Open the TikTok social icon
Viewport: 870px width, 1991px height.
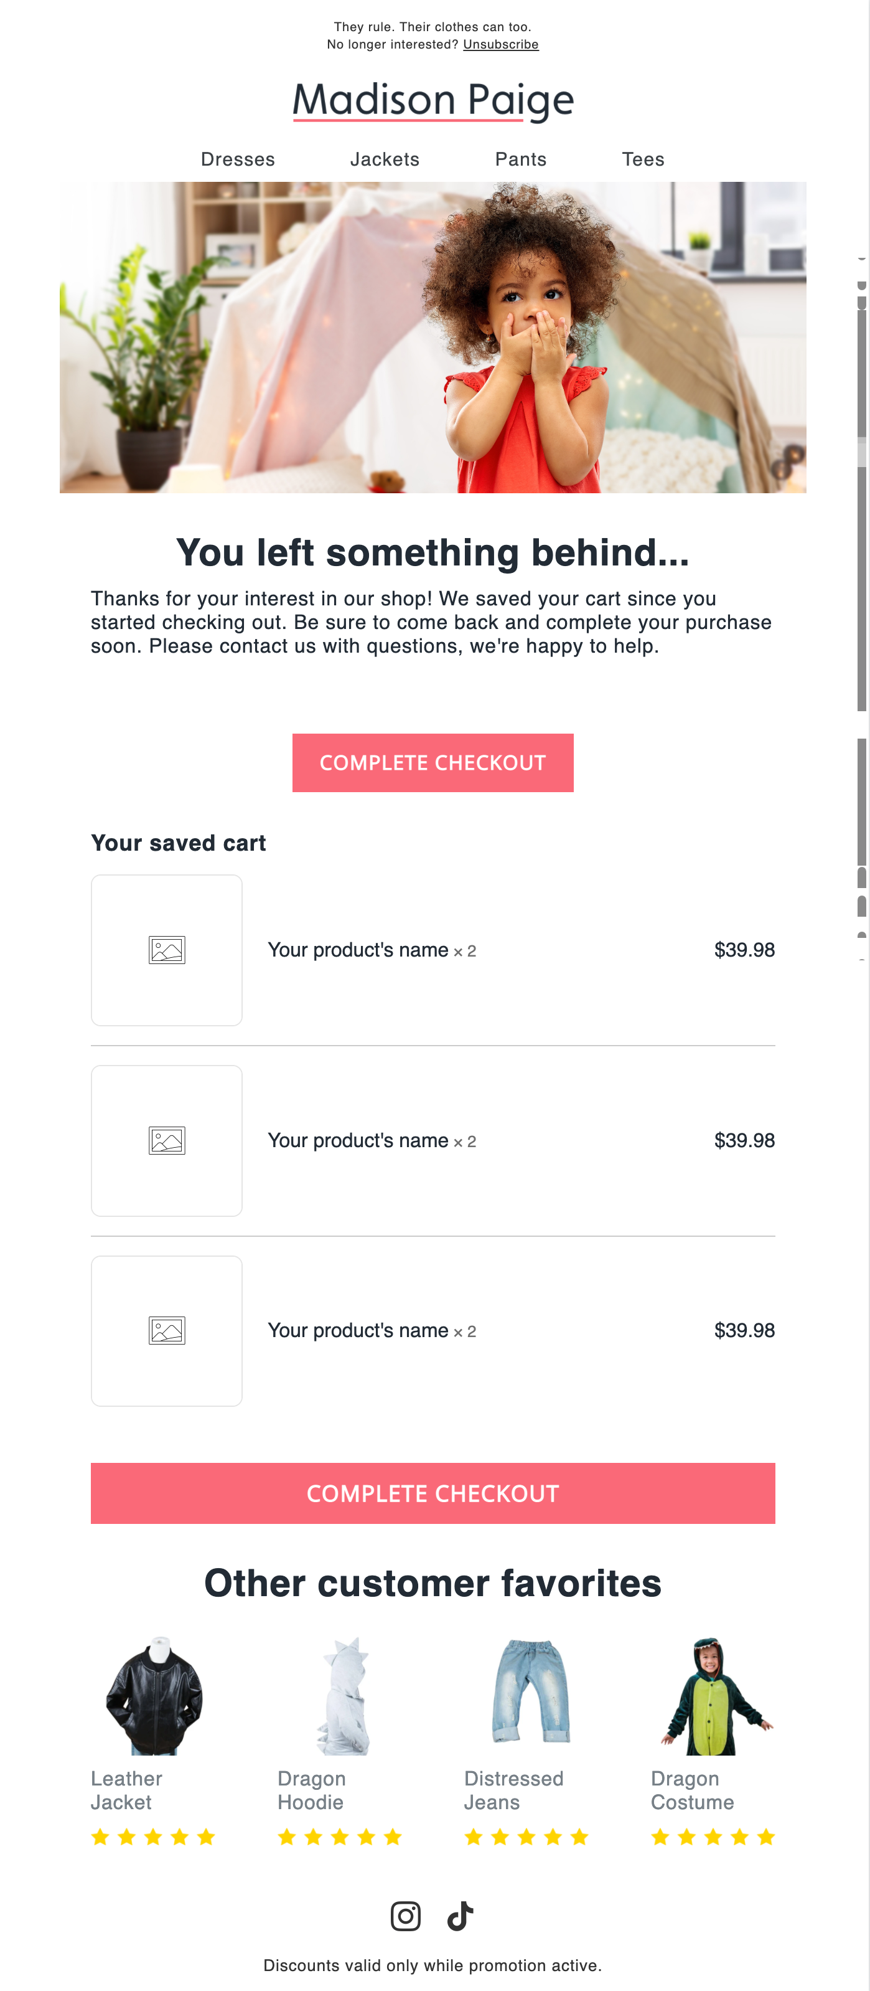pos(461,1916)
